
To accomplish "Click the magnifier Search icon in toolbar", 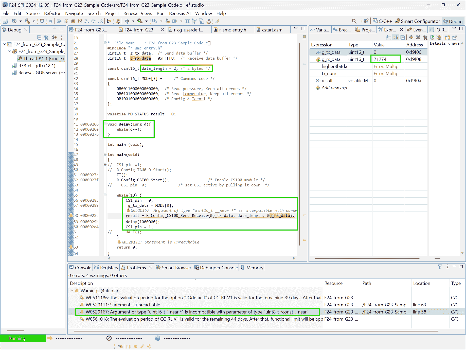I will coord(354,21).
